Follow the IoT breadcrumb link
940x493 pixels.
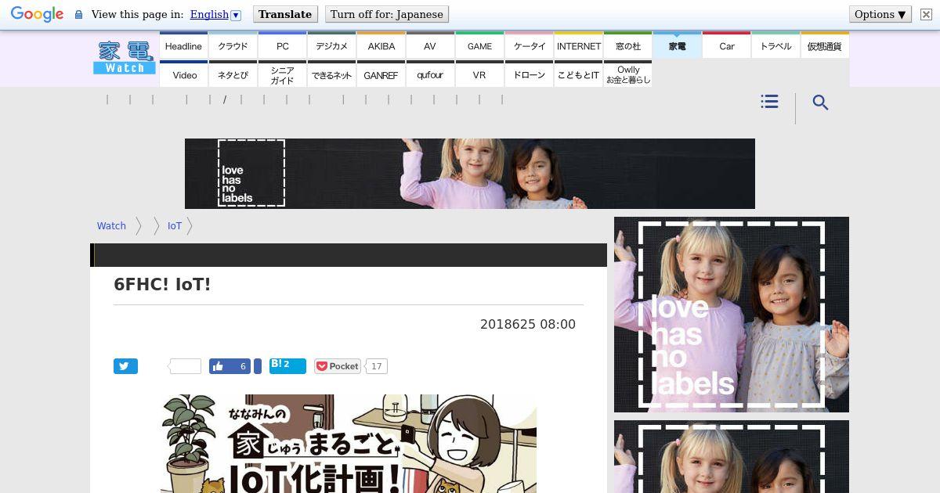tap(174, 225)
